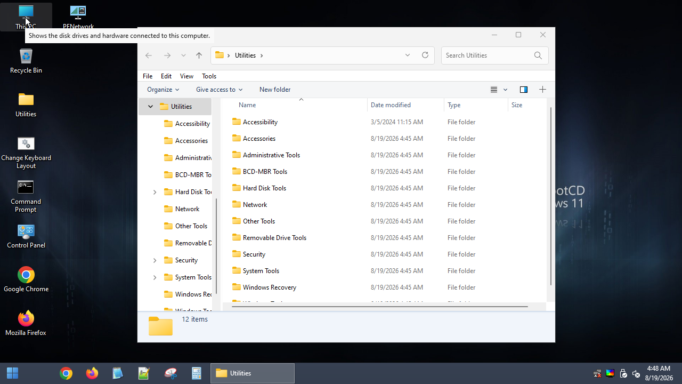Expand the Hard Disk Tools tree node
Viewport: 682px width, 384px height.
[x=155, y=192]
